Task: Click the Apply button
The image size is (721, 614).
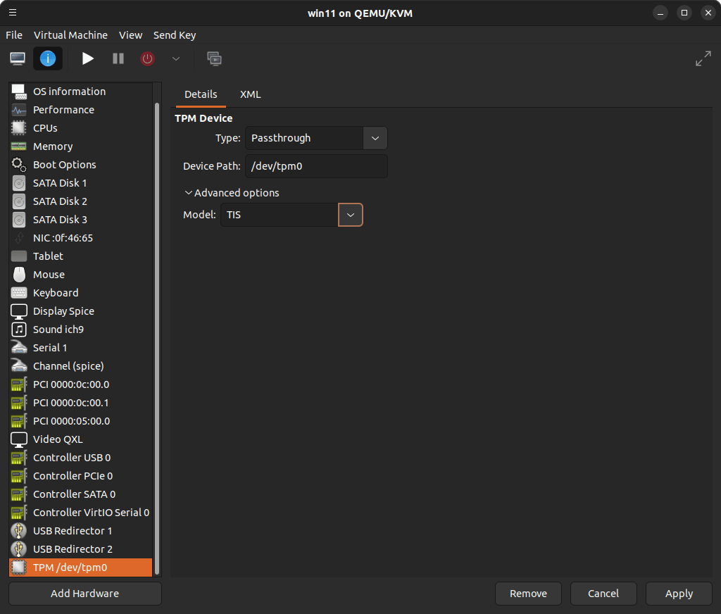Action: (679, 594)
